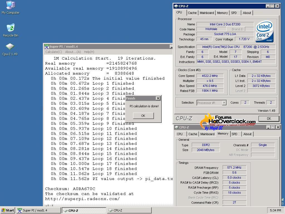The image size is (285, 214).
Task: Select the Recycle Bin desktop icon
Action: click(11, 30)
